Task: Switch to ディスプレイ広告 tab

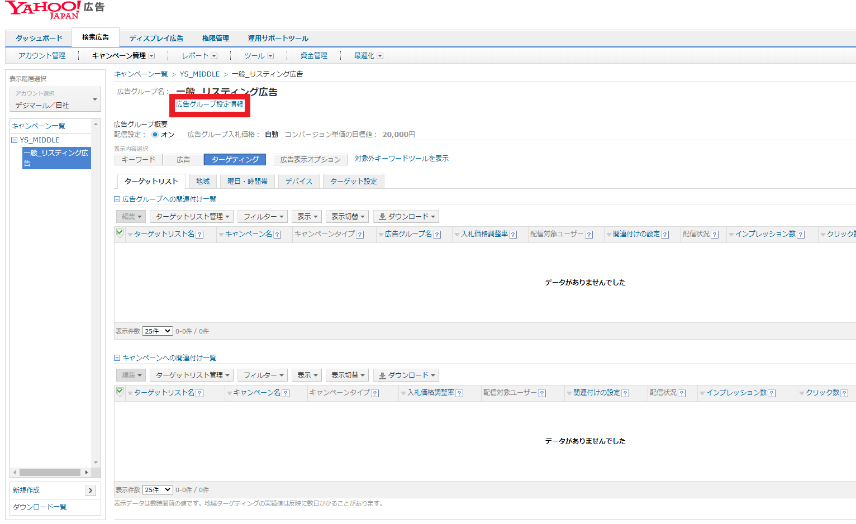Action: [x=156, y=39]
